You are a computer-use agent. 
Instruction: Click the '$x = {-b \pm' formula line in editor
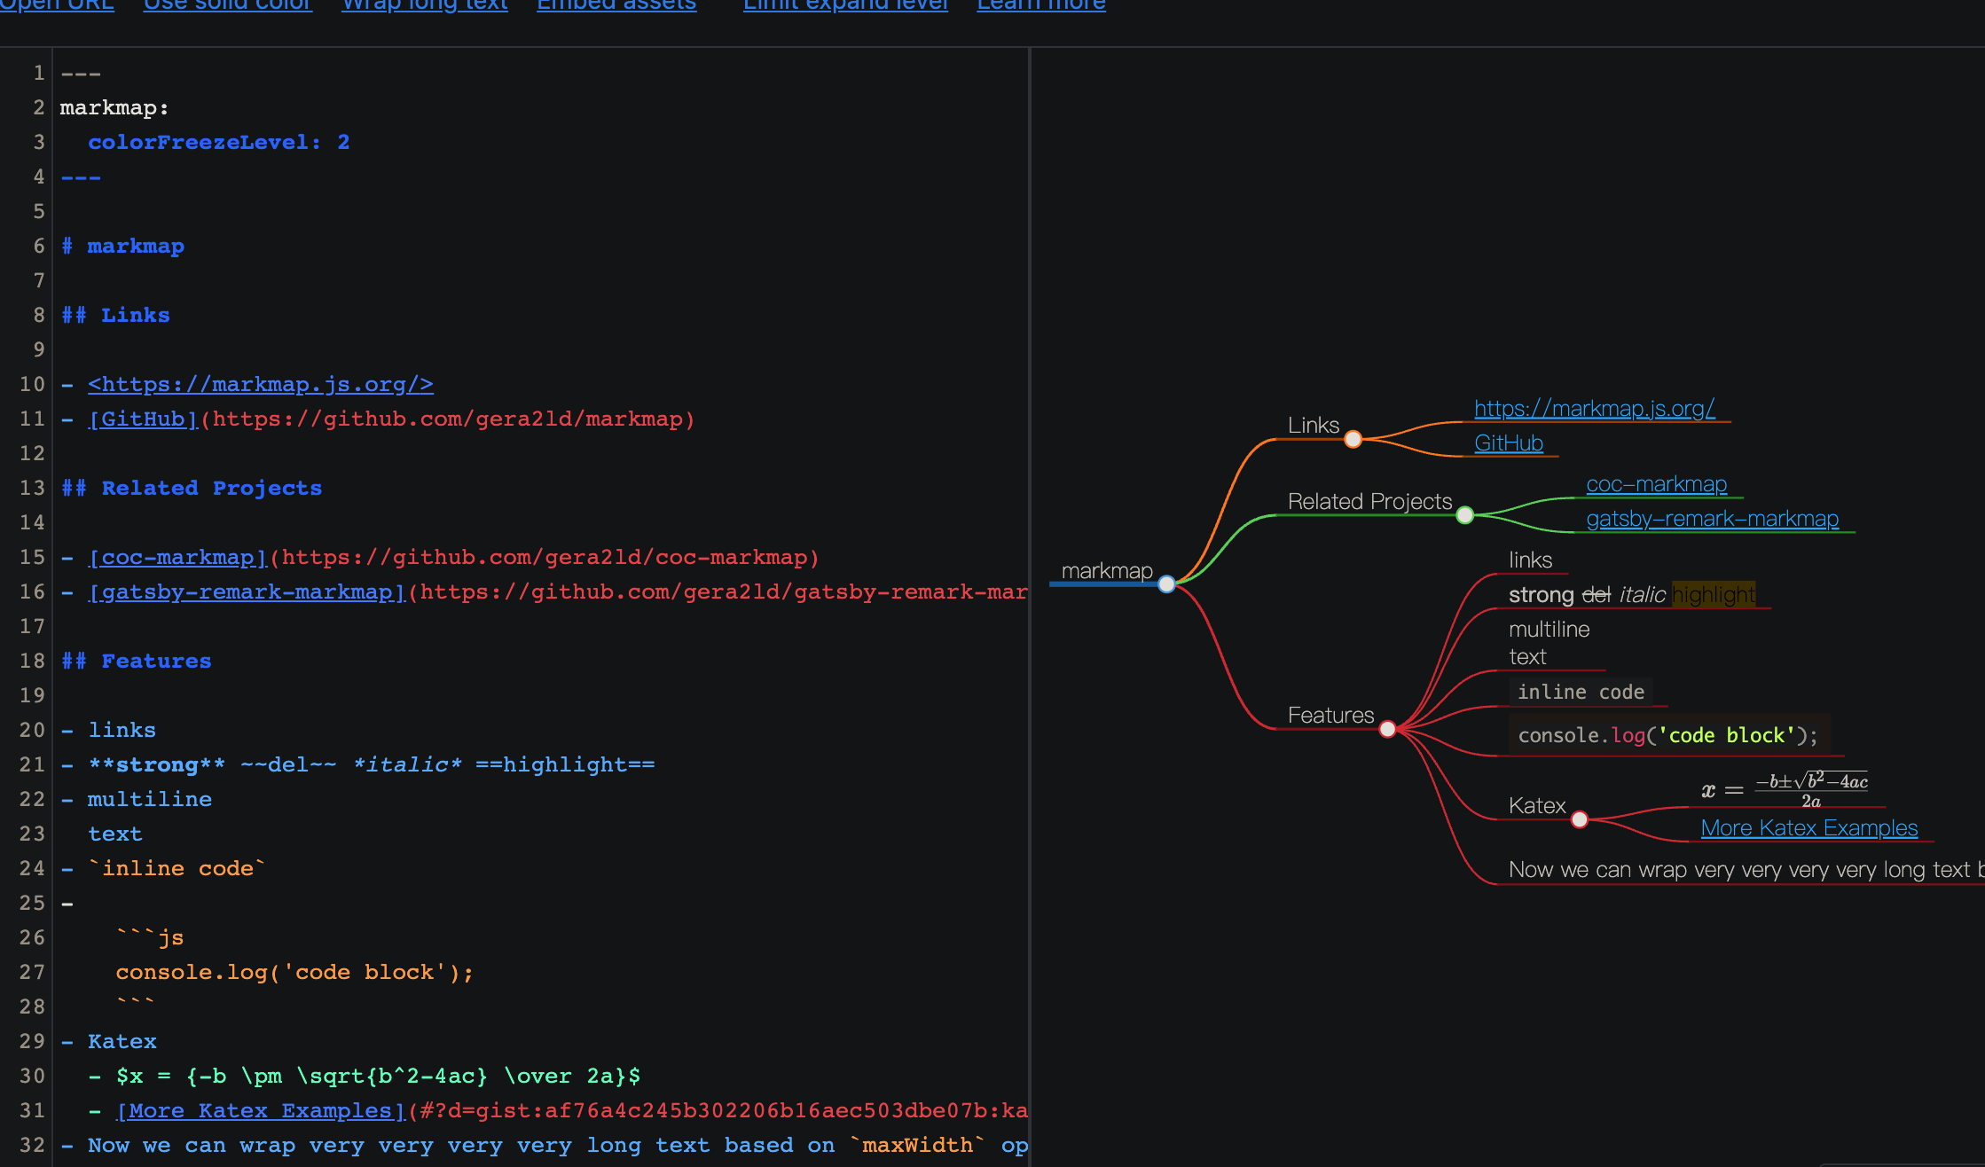(x=365, y=1076)
